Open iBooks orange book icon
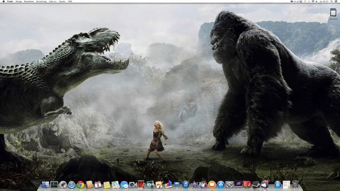The image size is (340, 191). (212, 185)
